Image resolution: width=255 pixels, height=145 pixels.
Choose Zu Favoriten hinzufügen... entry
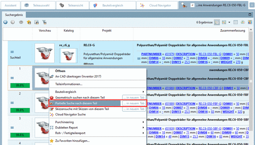[x=98, y=141]
